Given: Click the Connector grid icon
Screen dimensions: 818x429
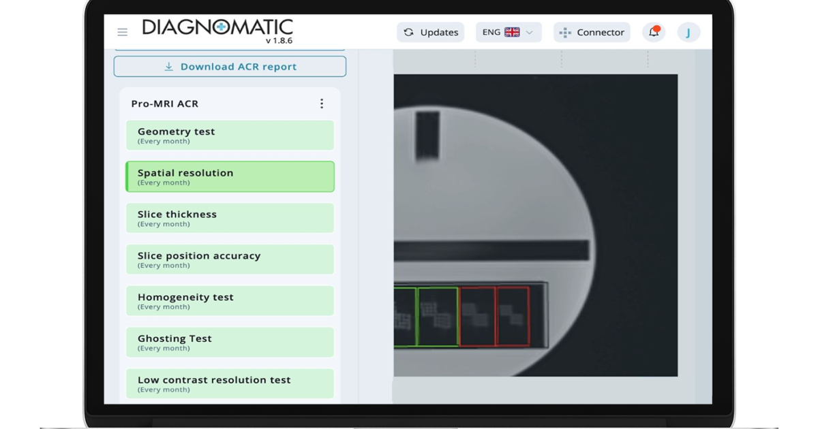Looking at the screenshot, I should pyautogui.click(x=565, y=33).
